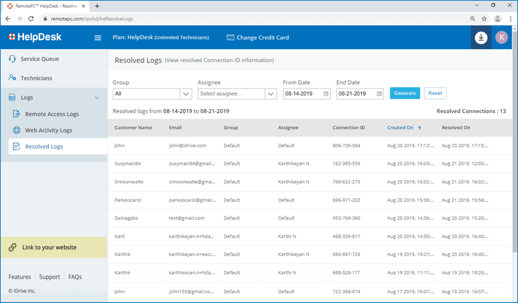The height and width of the screenshot is (303, 518).
Task: Click the Reset button
Action: tap(435, 93)
